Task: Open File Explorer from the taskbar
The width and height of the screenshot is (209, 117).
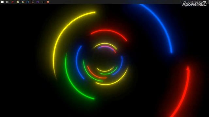Action: [18, 2]
